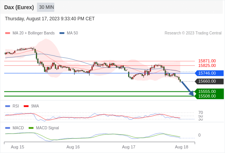
Task: Click the MACD Signal legend text
Action: [x=47, y=128]
